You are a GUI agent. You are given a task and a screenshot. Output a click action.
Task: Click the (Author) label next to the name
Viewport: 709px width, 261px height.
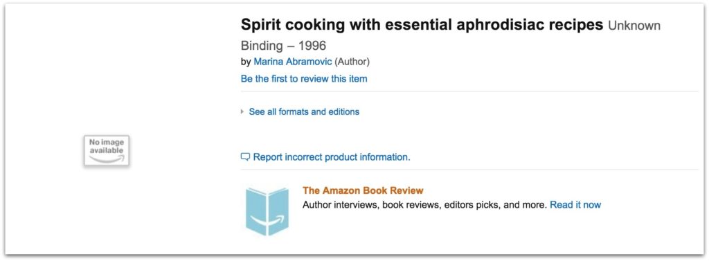(x=352, y=62)
